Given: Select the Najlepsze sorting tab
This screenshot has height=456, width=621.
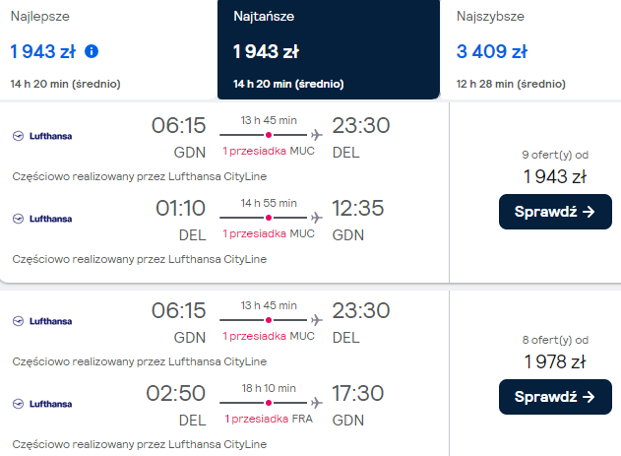Looking at the screenshot, I should pos(108,49).
